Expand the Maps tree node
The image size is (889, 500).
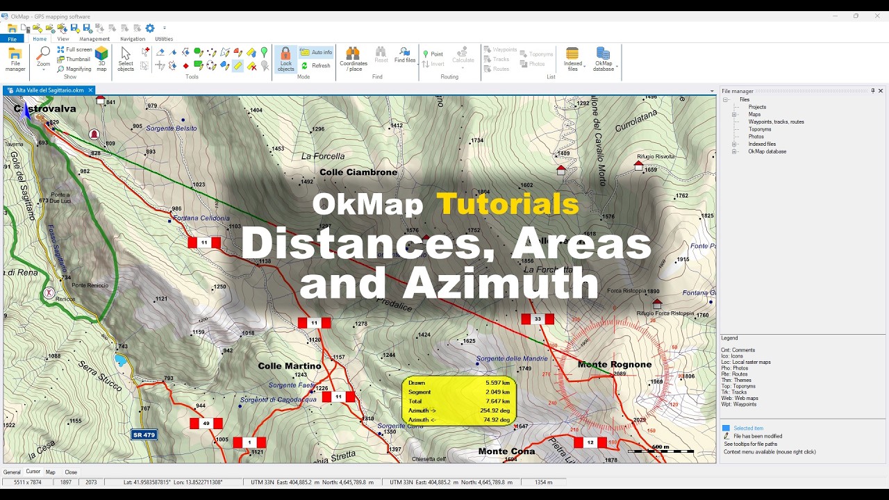coord(735,115)
